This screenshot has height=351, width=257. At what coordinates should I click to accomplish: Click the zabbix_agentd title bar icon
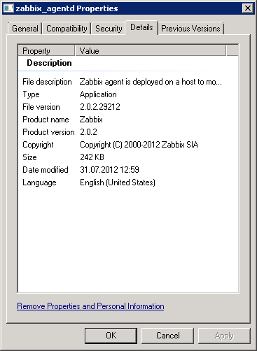coord(8,8)
